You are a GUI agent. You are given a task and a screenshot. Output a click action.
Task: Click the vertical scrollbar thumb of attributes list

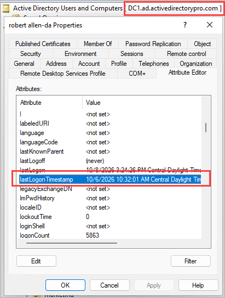[206, 127]
